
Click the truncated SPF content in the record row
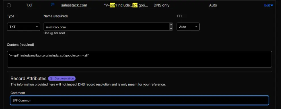[x=126, y=5]
